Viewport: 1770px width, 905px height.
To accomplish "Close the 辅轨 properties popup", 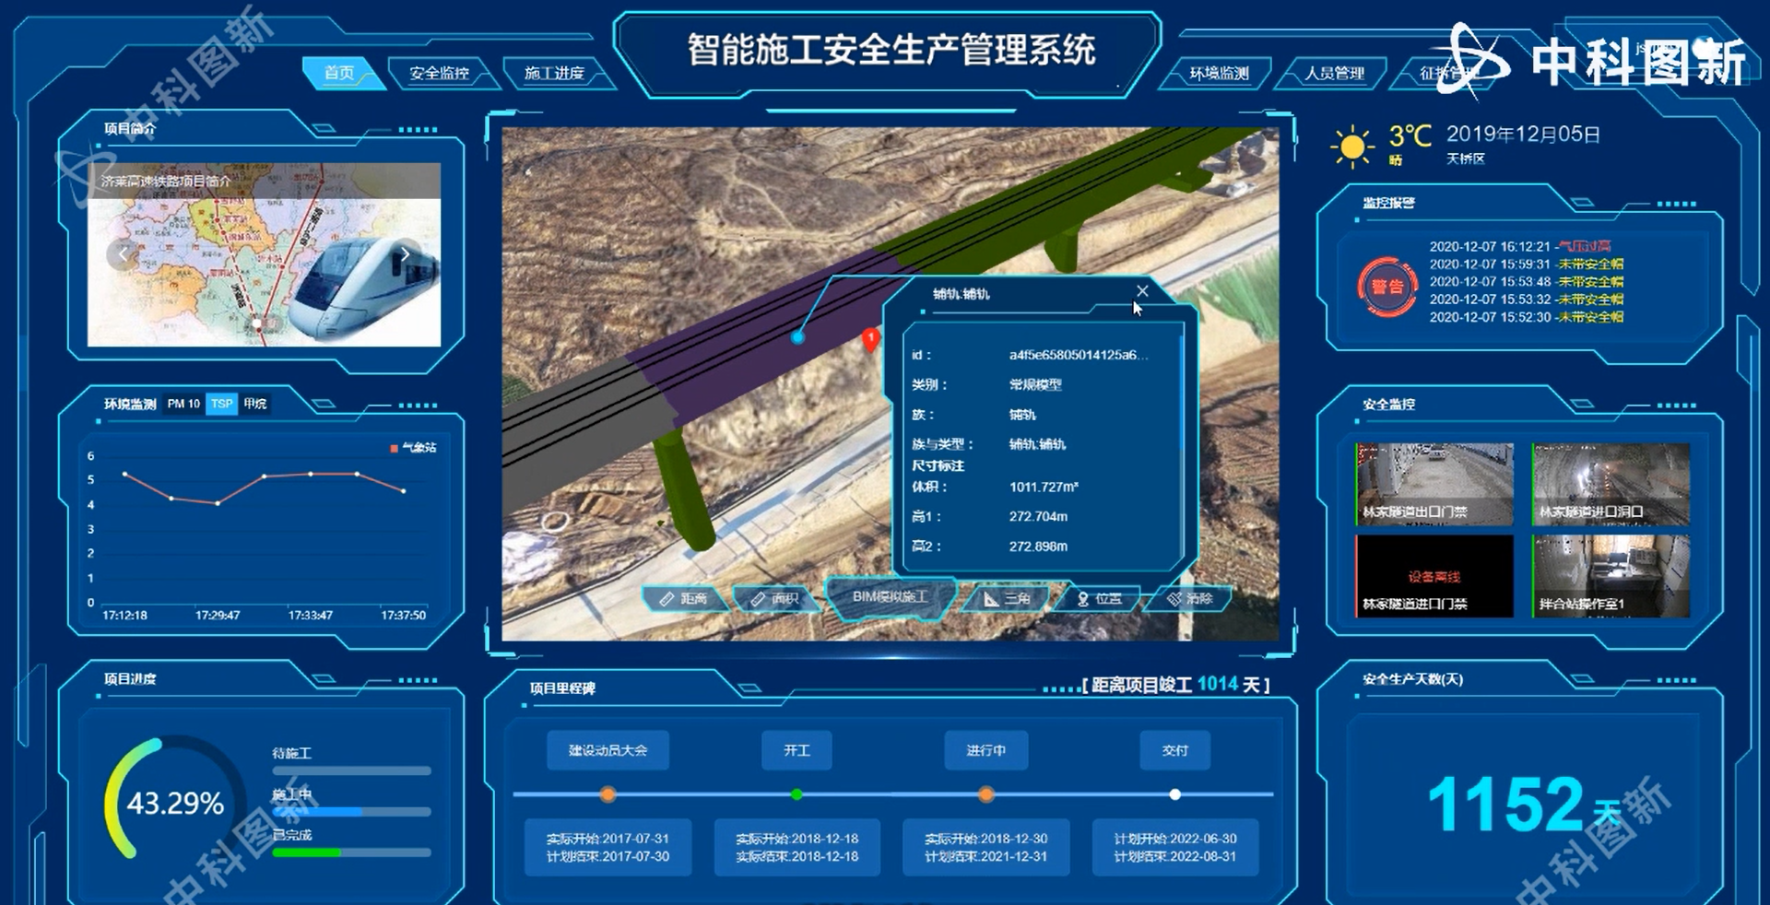I will [x=1142, y=291].
